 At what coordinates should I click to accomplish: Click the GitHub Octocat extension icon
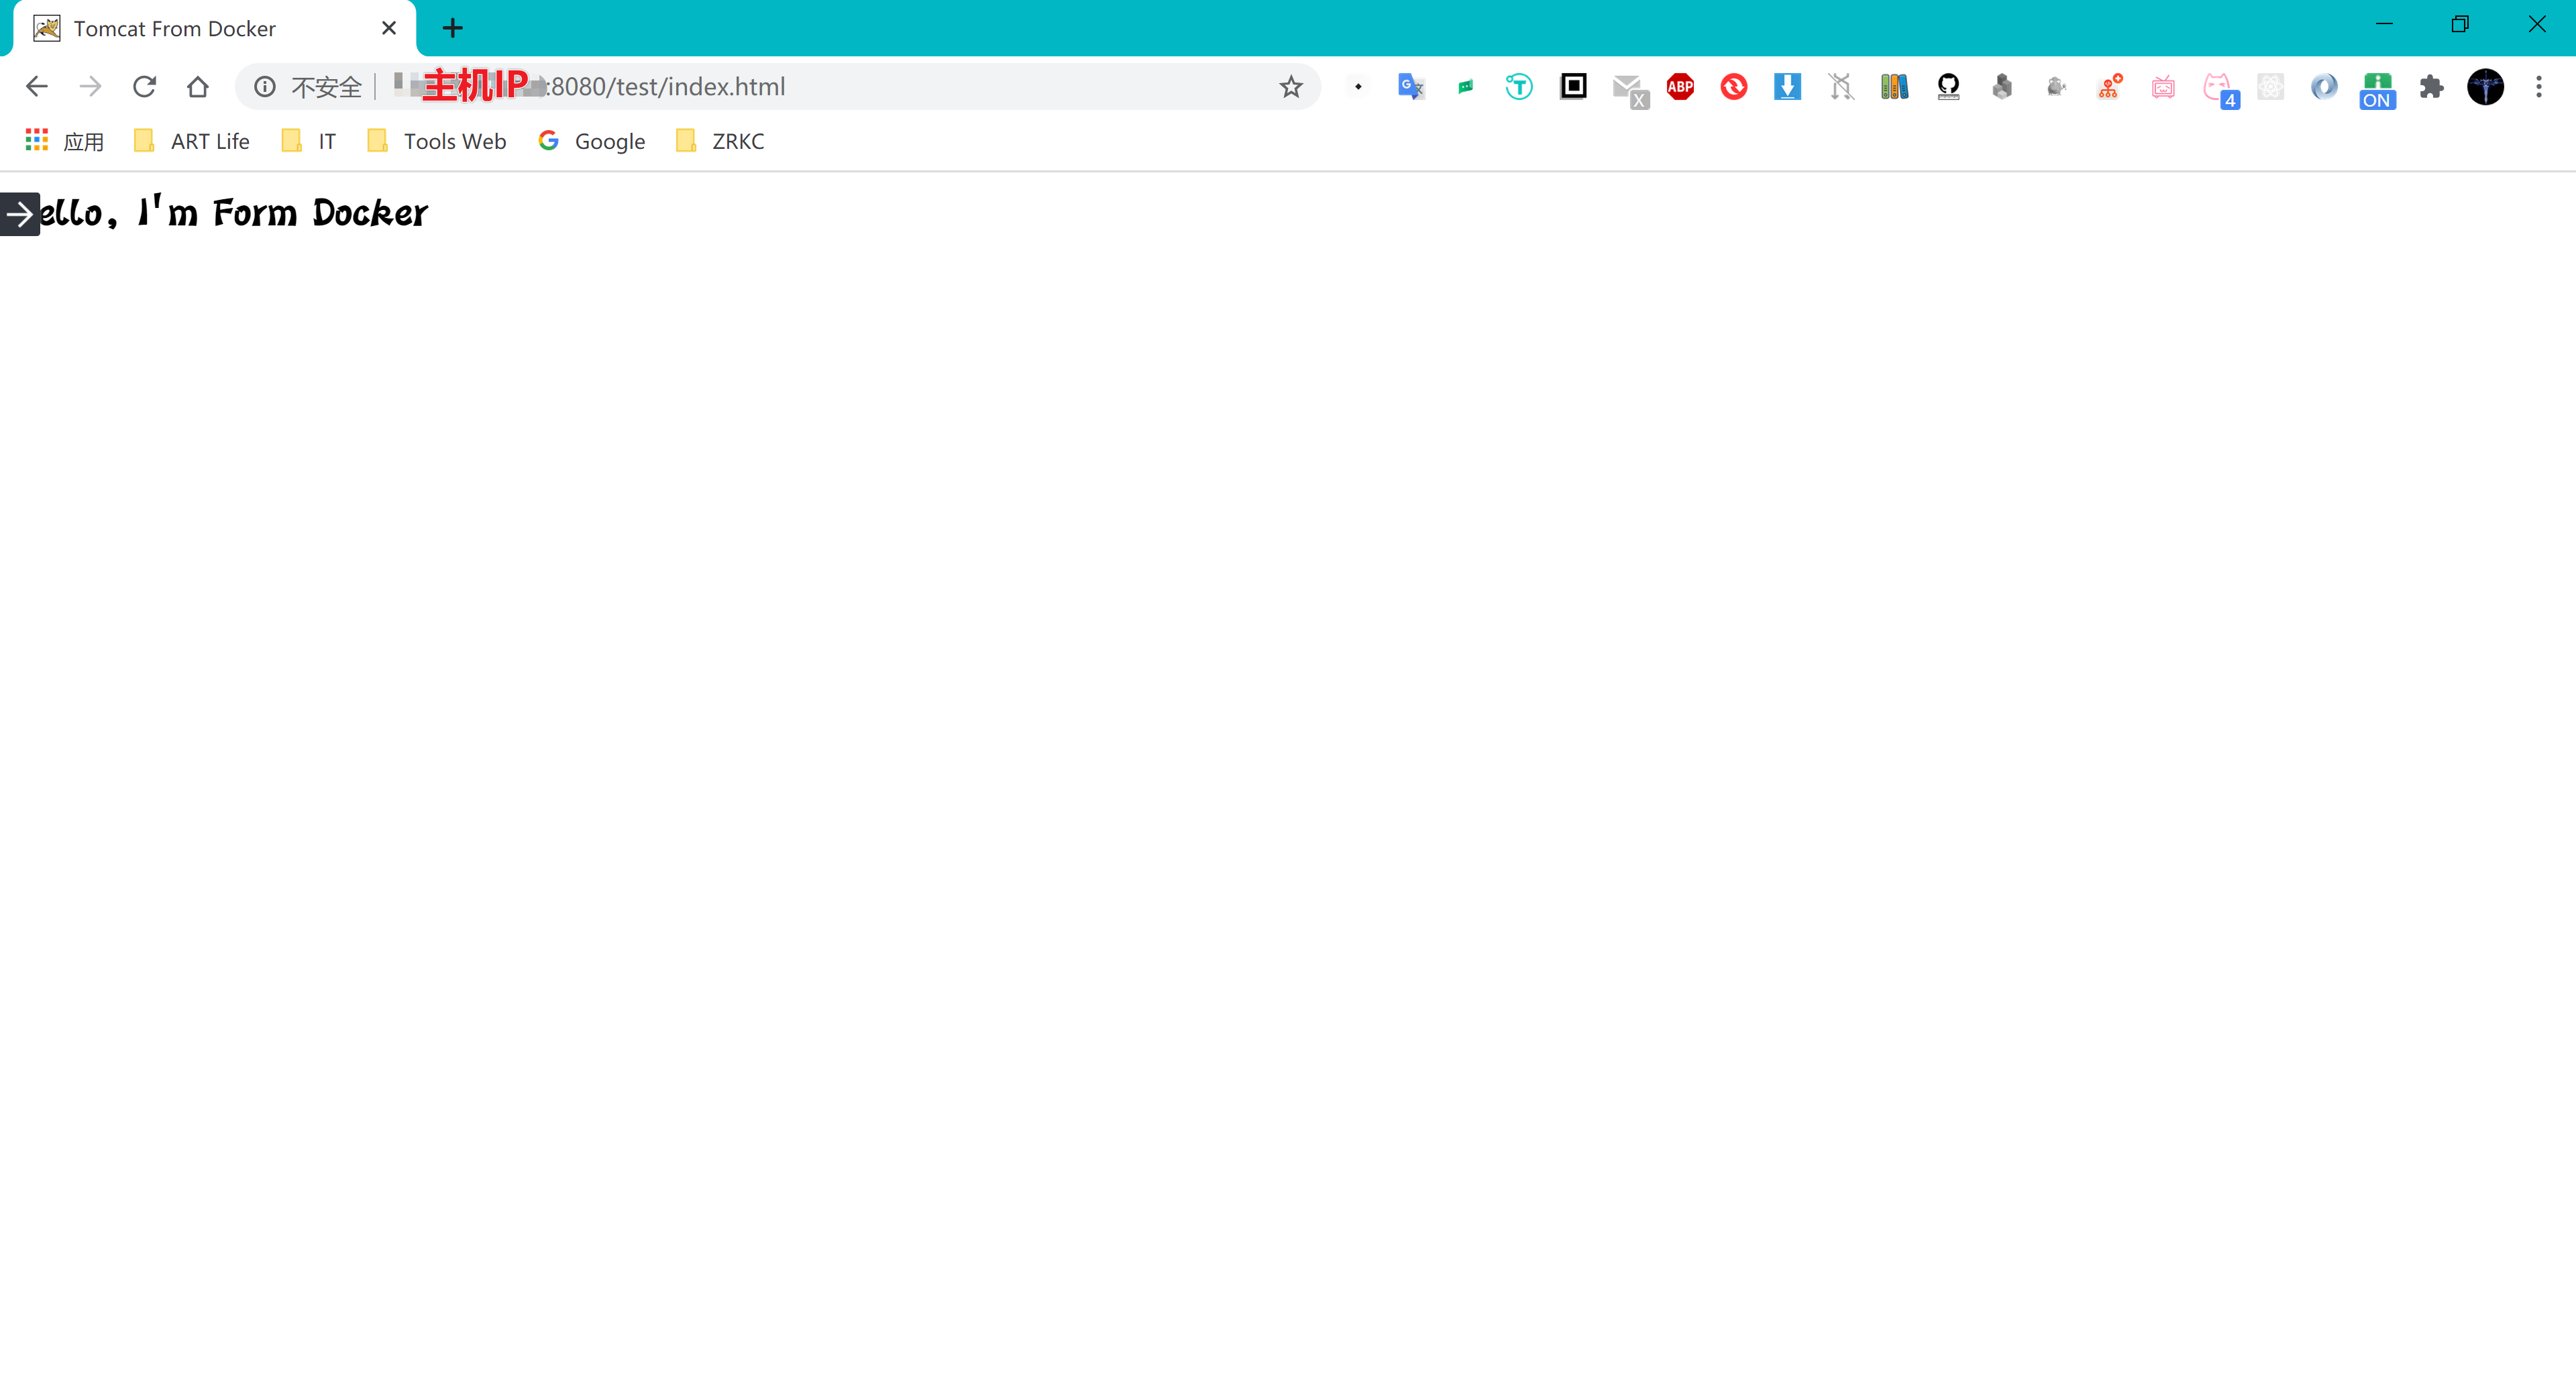(x=1948, y=87)
